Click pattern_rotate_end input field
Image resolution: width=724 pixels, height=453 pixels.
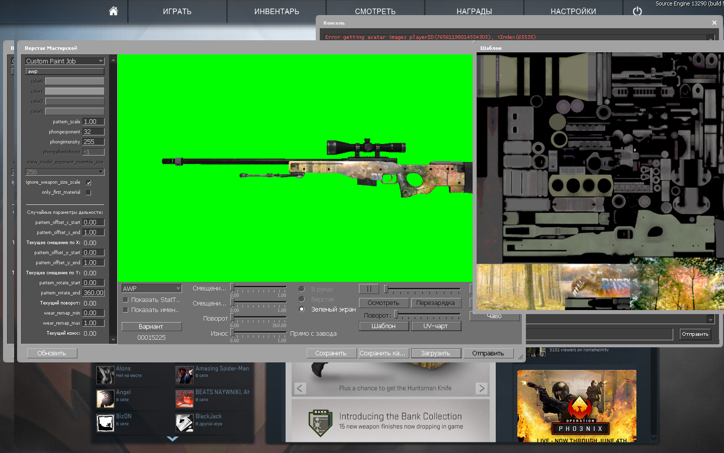coord(94,293)
